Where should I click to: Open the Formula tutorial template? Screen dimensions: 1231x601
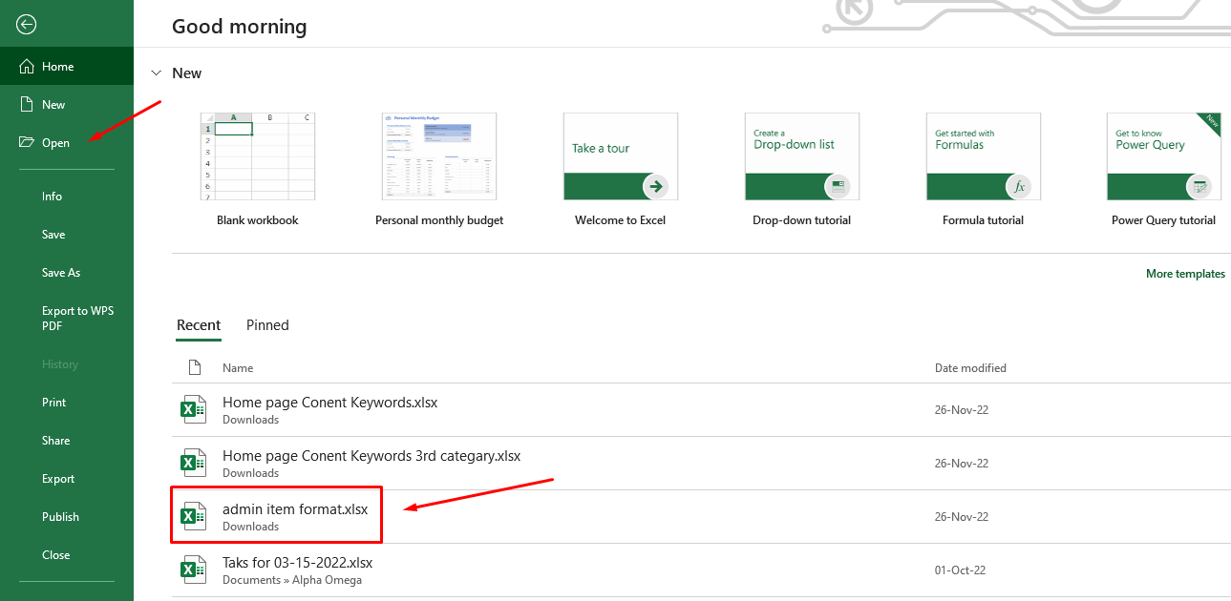pos(983,157)
